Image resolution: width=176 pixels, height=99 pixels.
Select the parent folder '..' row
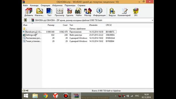click(x=70, y=29)
